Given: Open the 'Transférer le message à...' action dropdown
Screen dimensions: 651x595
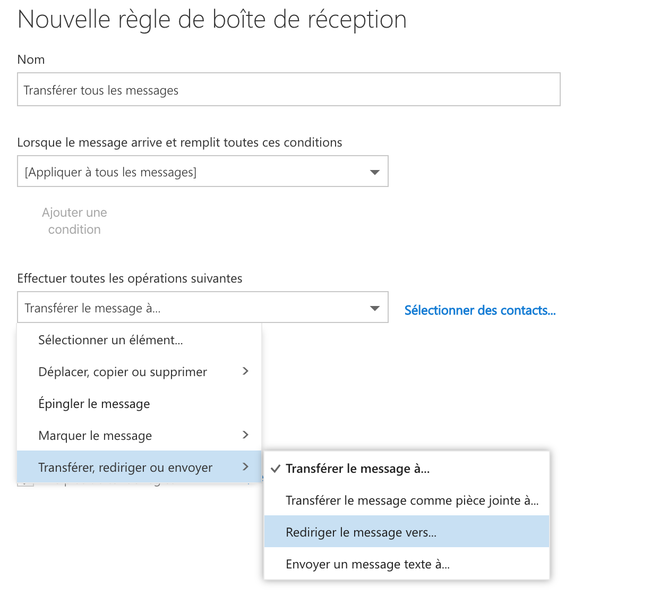Looking at the screenshot, I should 202,307.
